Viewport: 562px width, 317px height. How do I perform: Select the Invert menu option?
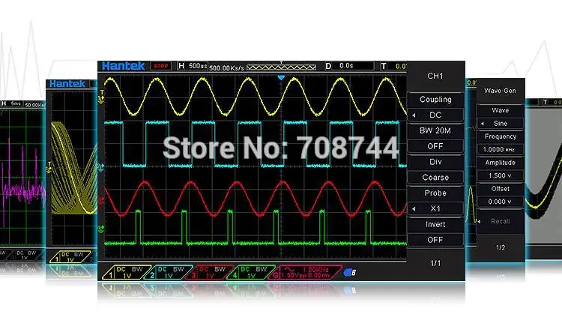pos(435,224)
